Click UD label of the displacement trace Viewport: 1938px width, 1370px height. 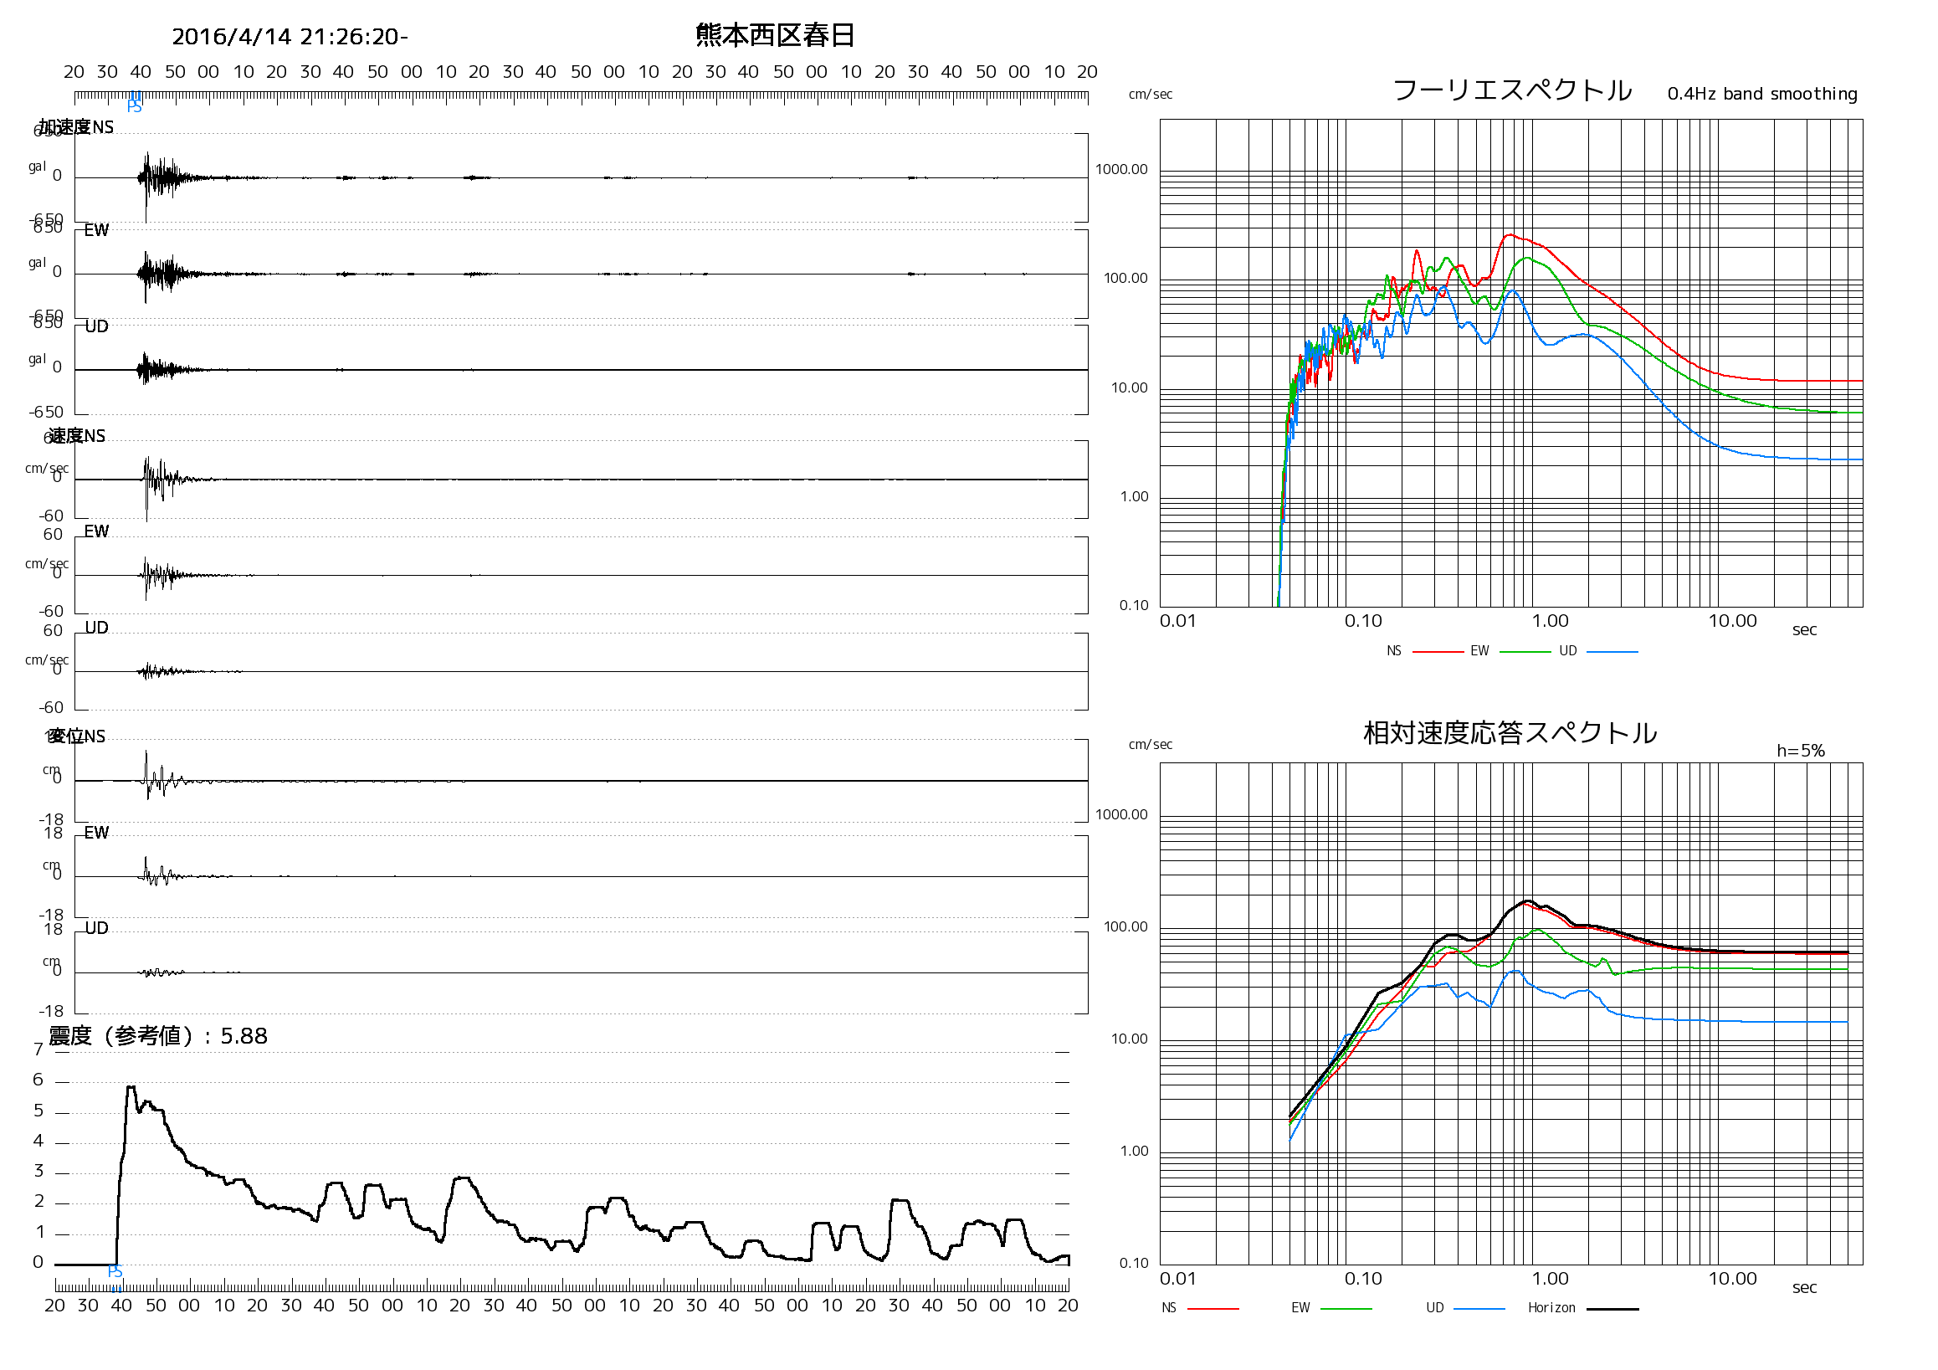(96, 928)
